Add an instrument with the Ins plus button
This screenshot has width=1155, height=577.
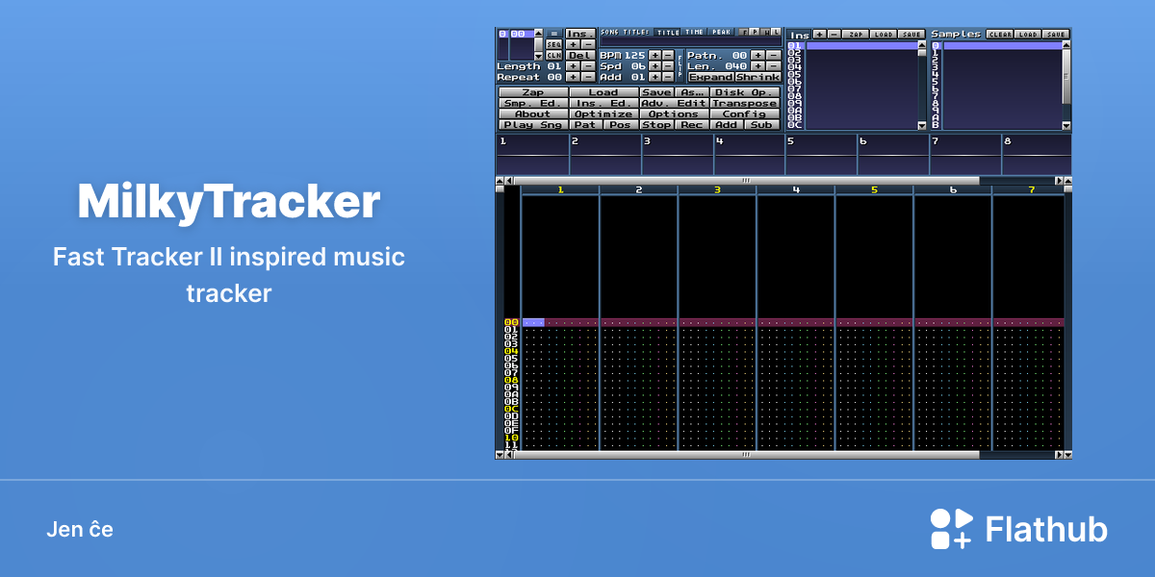coord(819,34)
